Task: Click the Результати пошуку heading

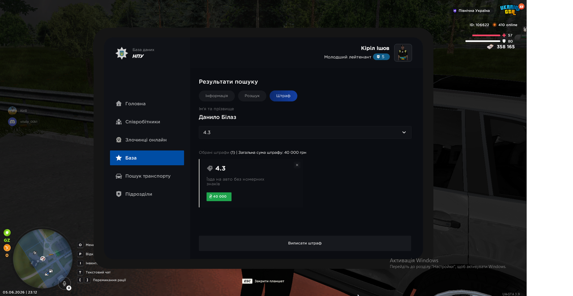Action: pos(228,82)
